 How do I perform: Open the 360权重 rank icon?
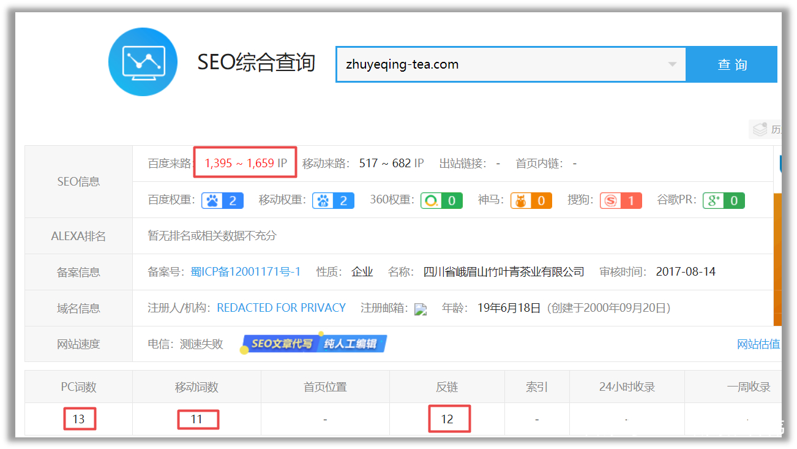point(431,200)
